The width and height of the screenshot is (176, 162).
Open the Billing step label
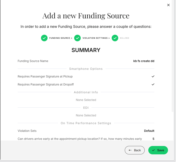tap(125, 38)
